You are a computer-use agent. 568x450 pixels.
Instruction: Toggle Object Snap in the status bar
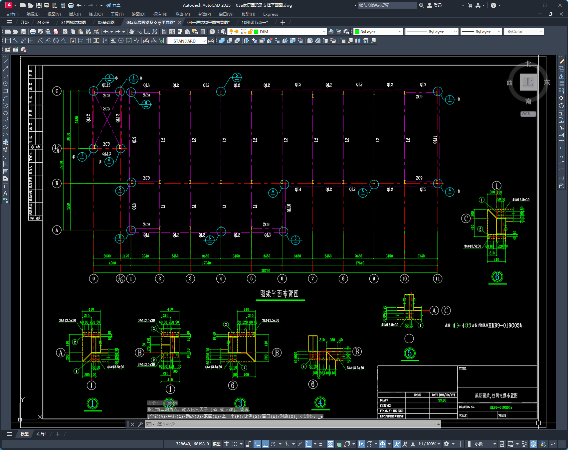tap(308, 444)
